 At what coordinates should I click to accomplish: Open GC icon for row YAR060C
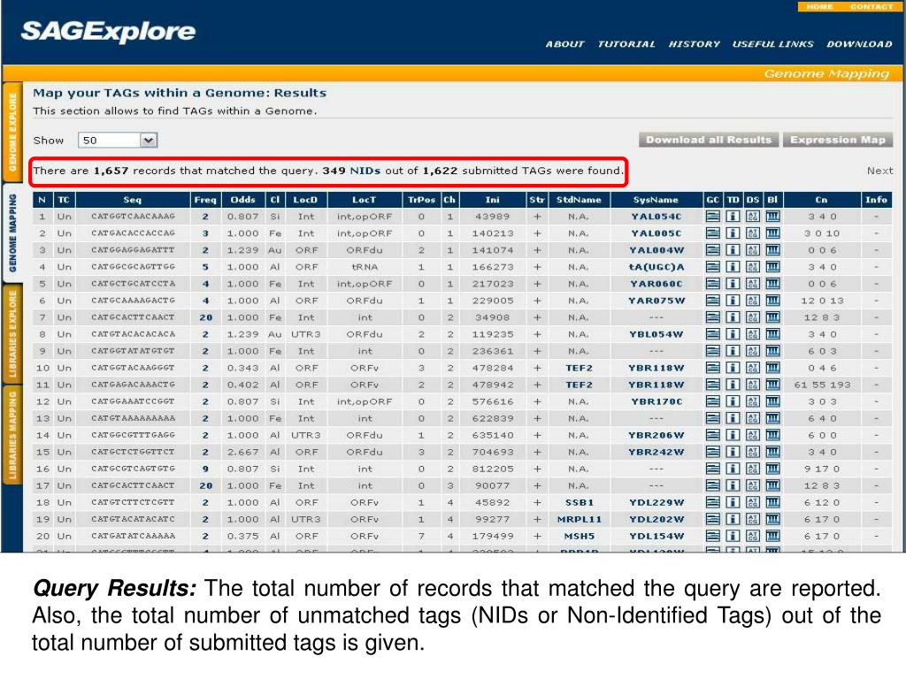point(713,284)
